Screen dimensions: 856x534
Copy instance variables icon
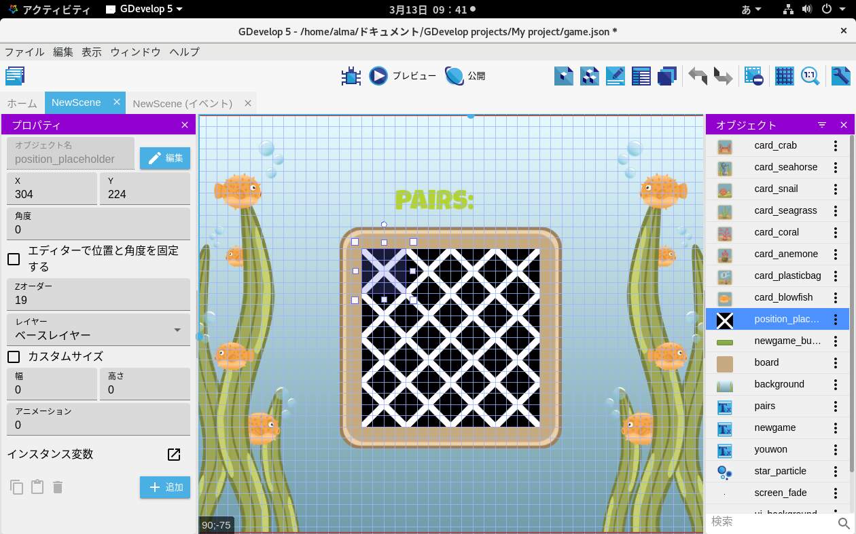tap(17, 487)
